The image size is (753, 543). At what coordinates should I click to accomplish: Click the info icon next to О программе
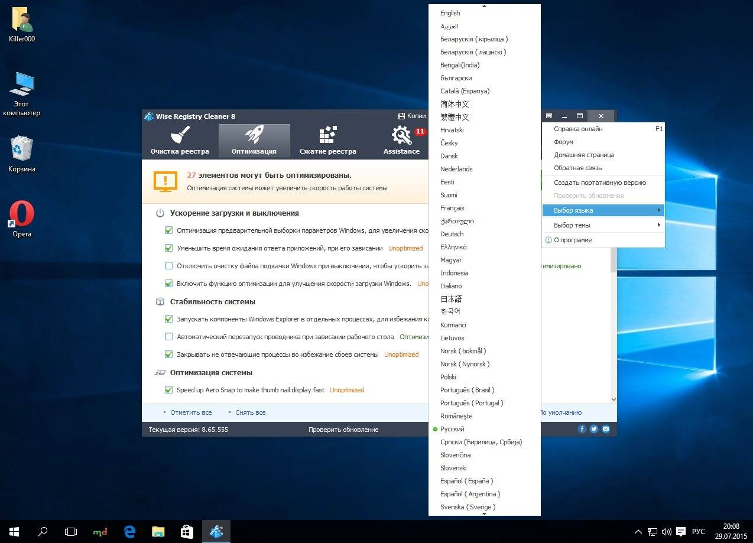click(548, 240)
